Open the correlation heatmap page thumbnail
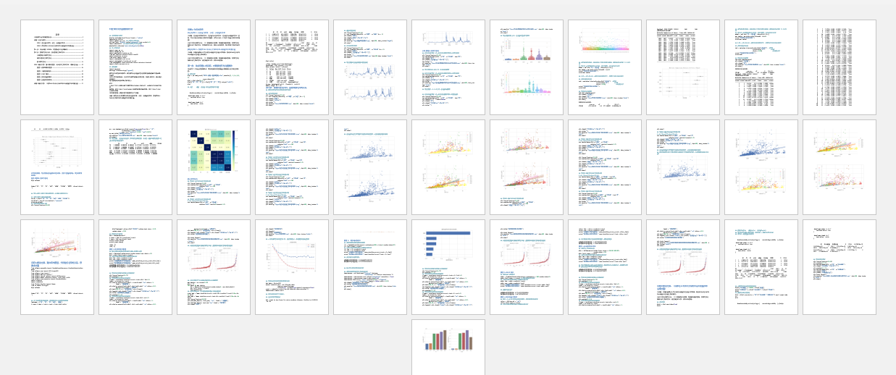 213,167
